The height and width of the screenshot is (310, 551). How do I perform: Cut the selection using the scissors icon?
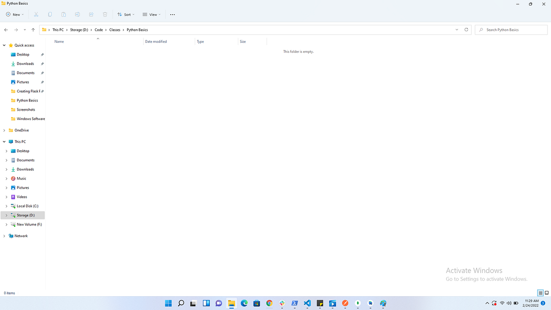click(x=36, y=14)
